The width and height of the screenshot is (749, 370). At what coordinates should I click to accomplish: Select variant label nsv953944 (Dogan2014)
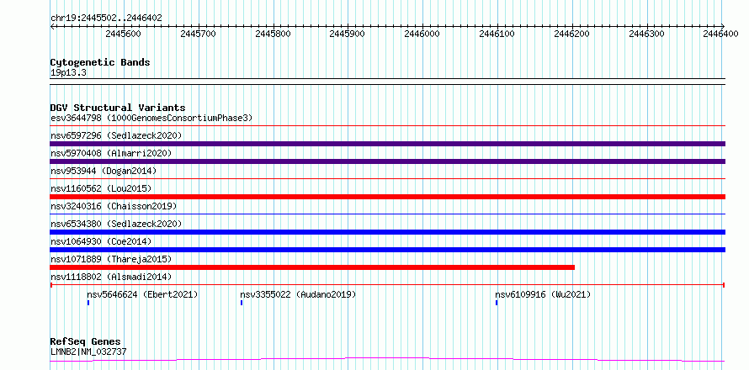pos(104,171)
